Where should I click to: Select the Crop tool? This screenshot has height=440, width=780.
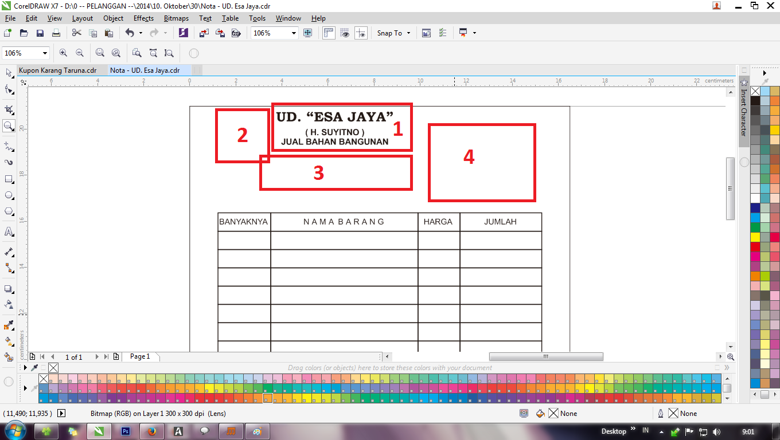tap(9, 108)
